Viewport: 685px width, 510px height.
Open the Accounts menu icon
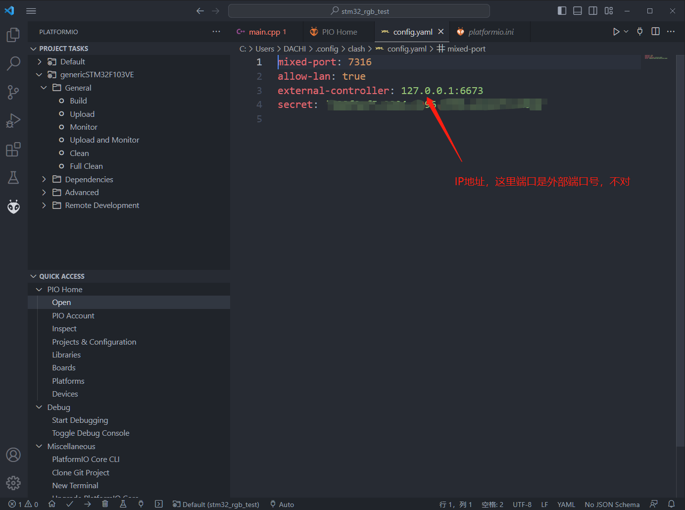(13, 455)
